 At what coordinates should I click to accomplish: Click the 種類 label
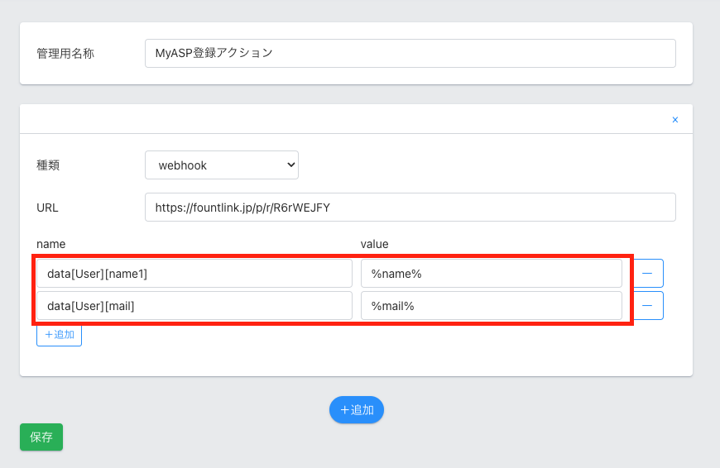[48, 165]
